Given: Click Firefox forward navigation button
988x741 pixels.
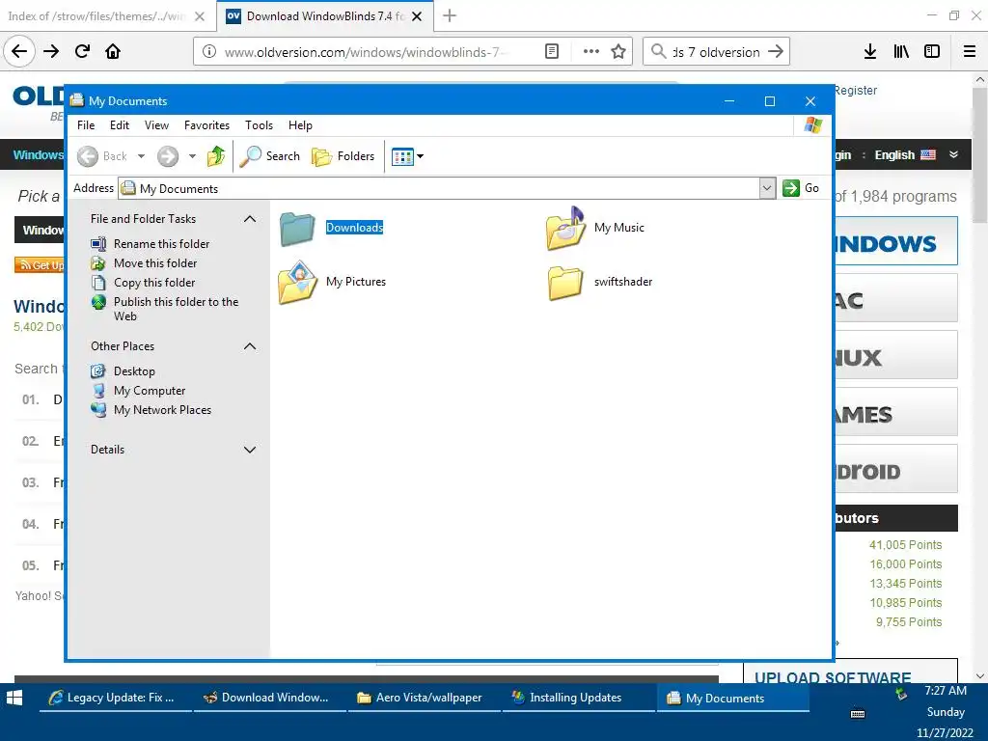Looking at the screenshot, I should 51,51.
